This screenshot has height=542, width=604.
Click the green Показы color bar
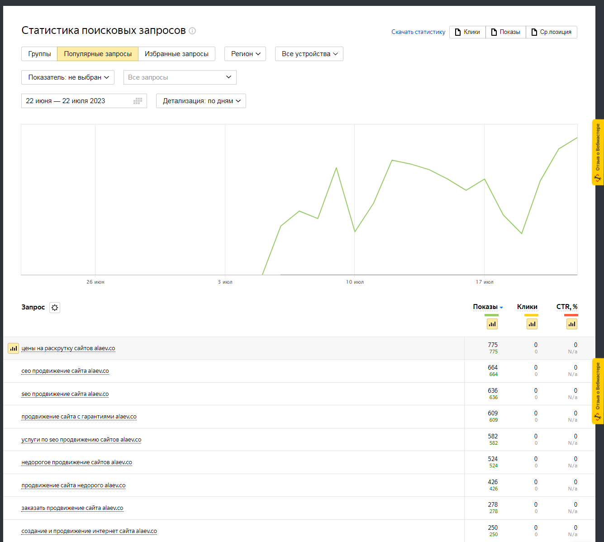point(491,315)
